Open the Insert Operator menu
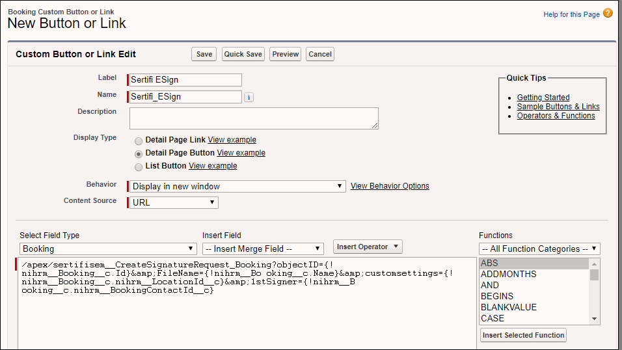The height and width of the screenshot is (350, 622). pos(368,247)
